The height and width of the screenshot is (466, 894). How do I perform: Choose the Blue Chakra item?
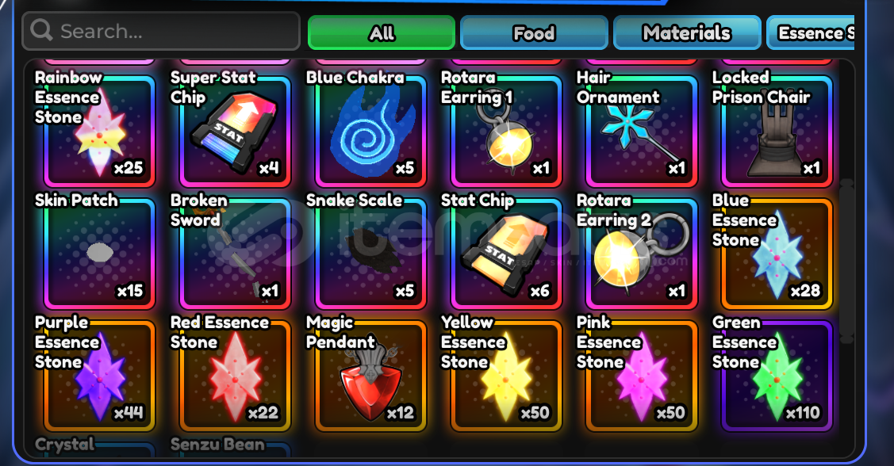coord(370,131)
